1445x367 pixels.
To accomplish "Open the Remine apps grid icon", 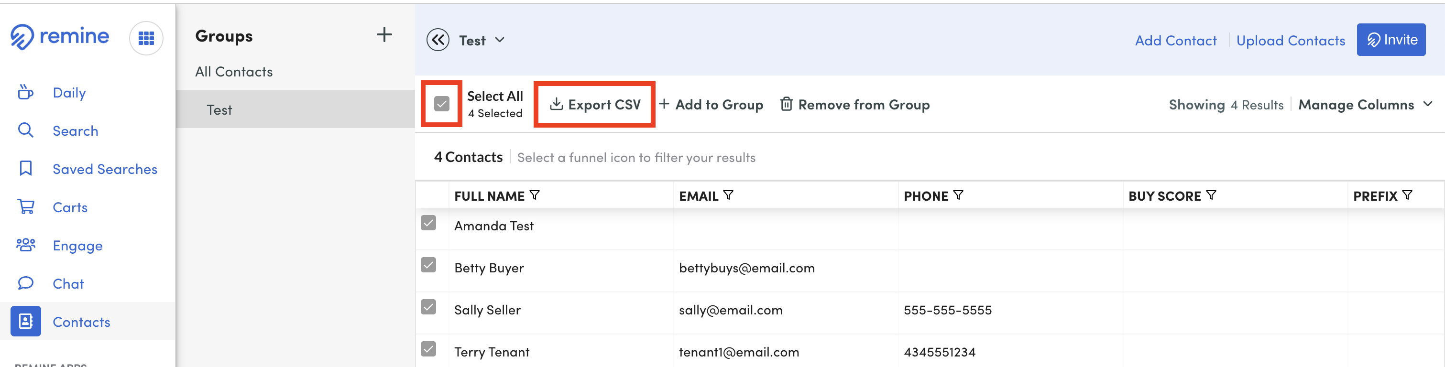I will (x=146, y=38).
